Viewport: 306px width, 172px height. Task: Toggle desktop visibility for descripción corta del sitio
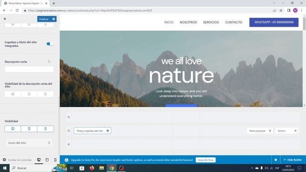pos(13,94)
